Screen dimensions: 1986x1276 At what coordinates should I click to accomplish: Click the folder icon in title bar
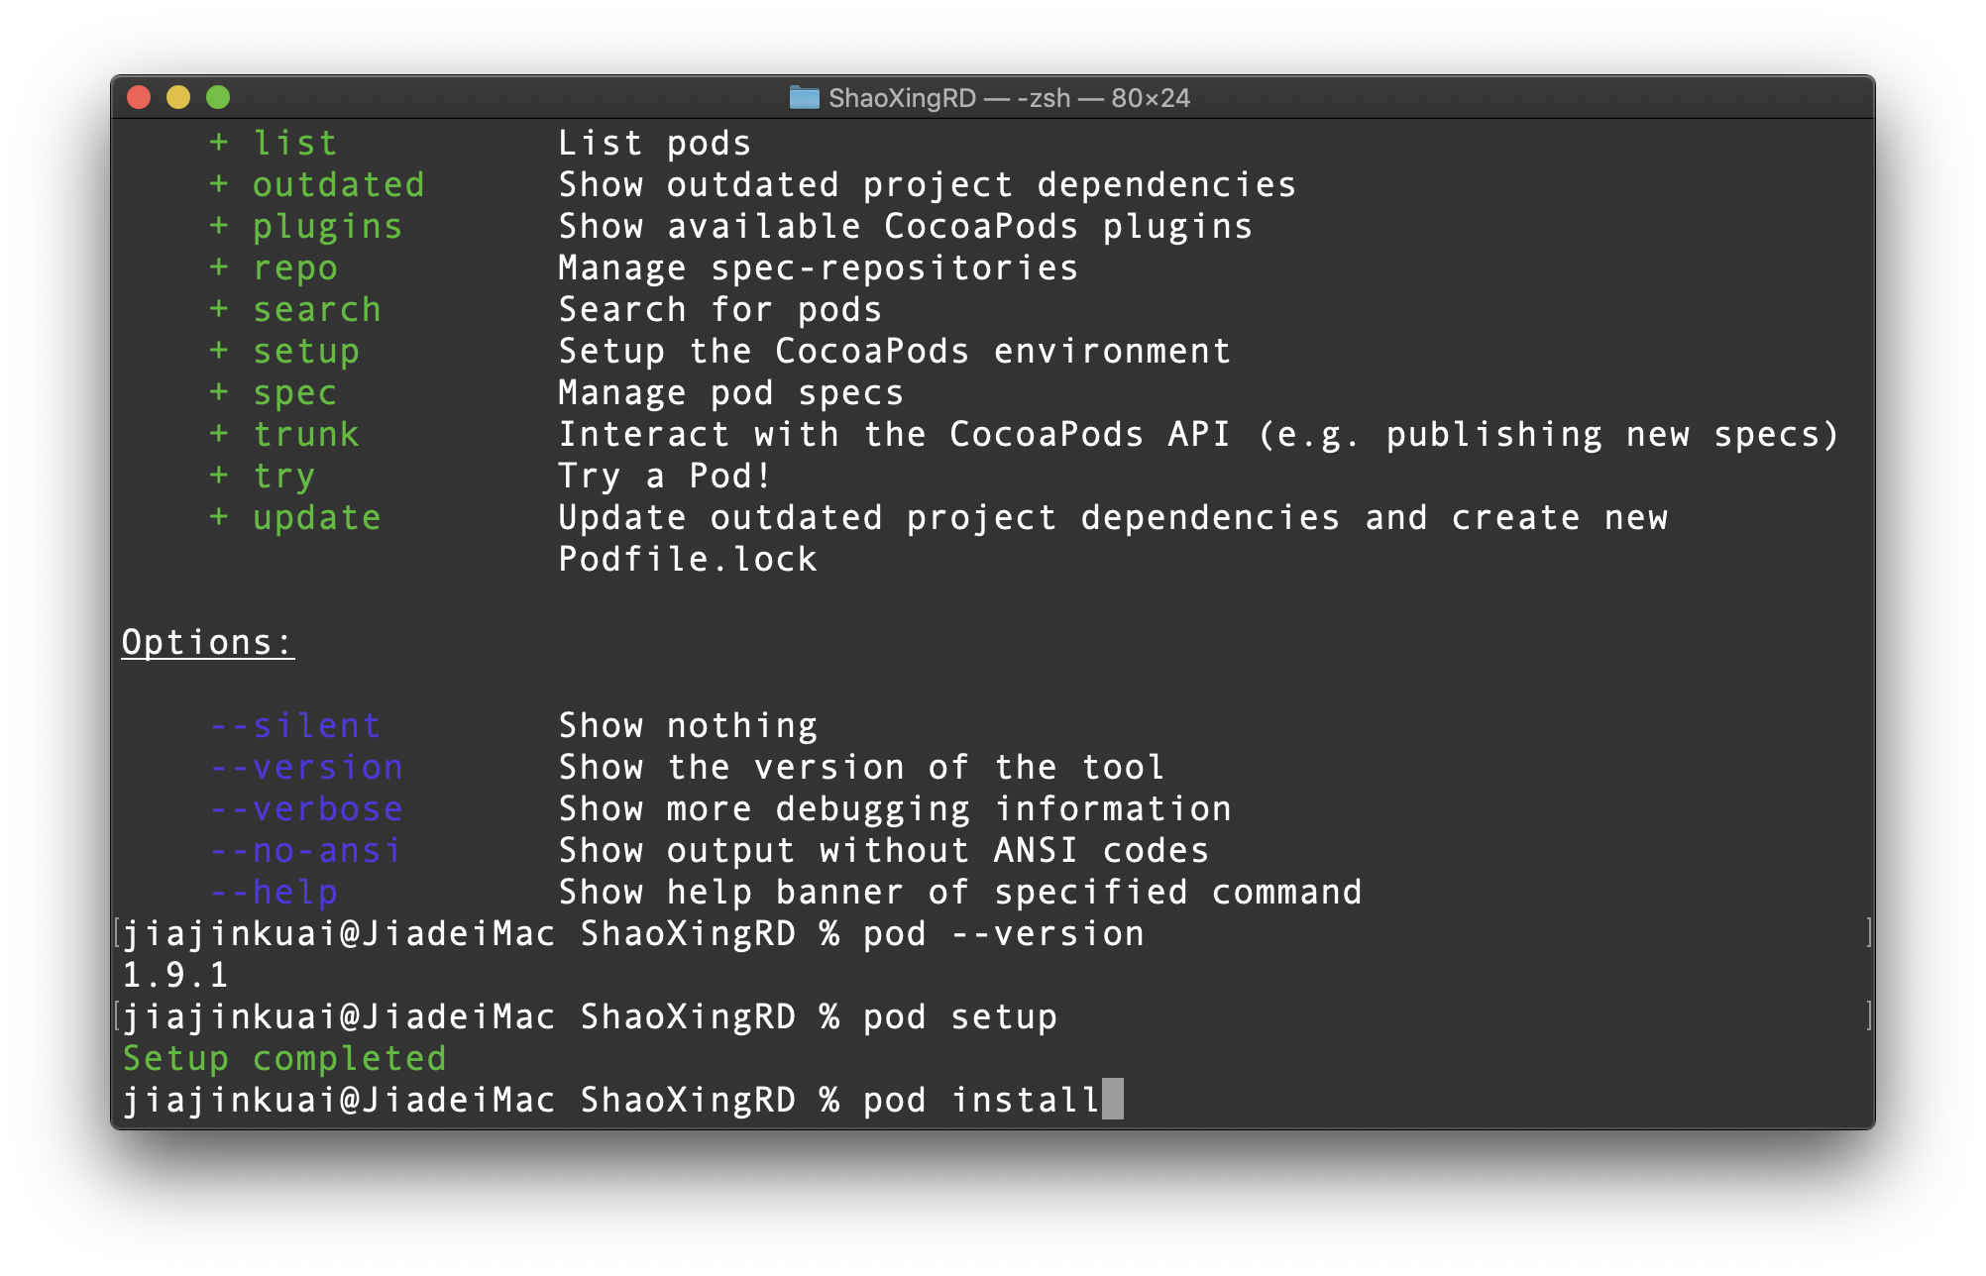[x=804, y=97]
